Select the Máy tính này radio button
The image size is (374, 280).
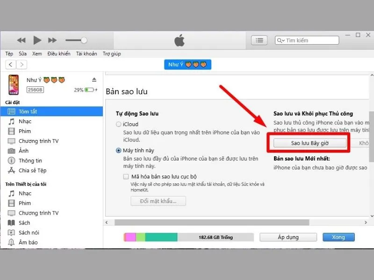(118, 150)
